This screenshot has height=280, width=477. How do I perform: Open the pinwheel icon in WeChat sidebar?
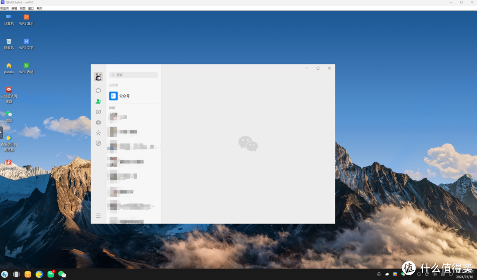click(x=98, y=133)
